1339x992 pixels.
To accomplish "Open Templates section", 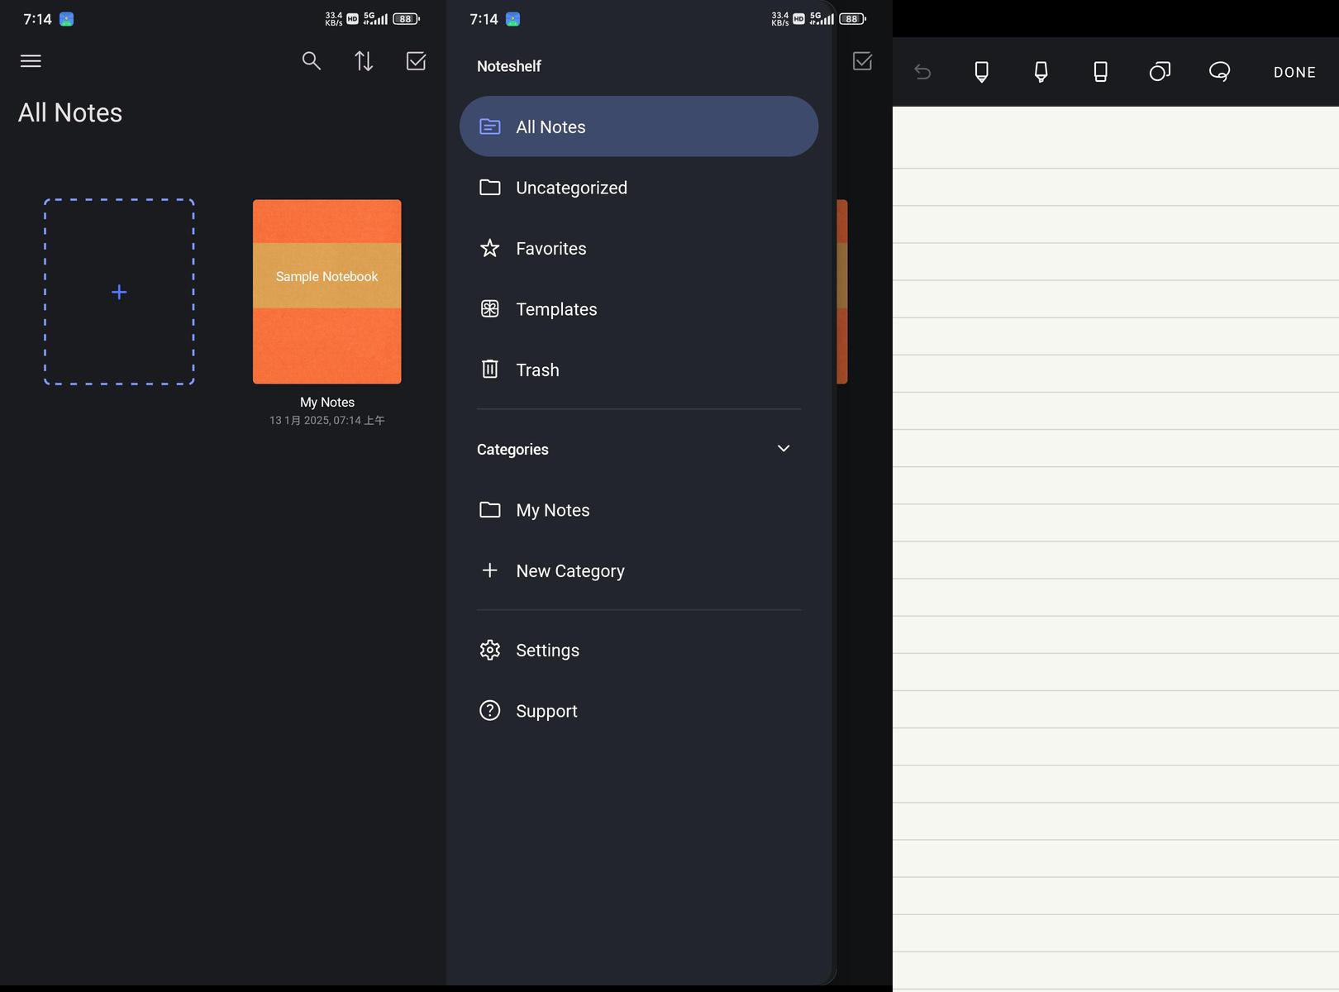I will click(x=639, y=309).
